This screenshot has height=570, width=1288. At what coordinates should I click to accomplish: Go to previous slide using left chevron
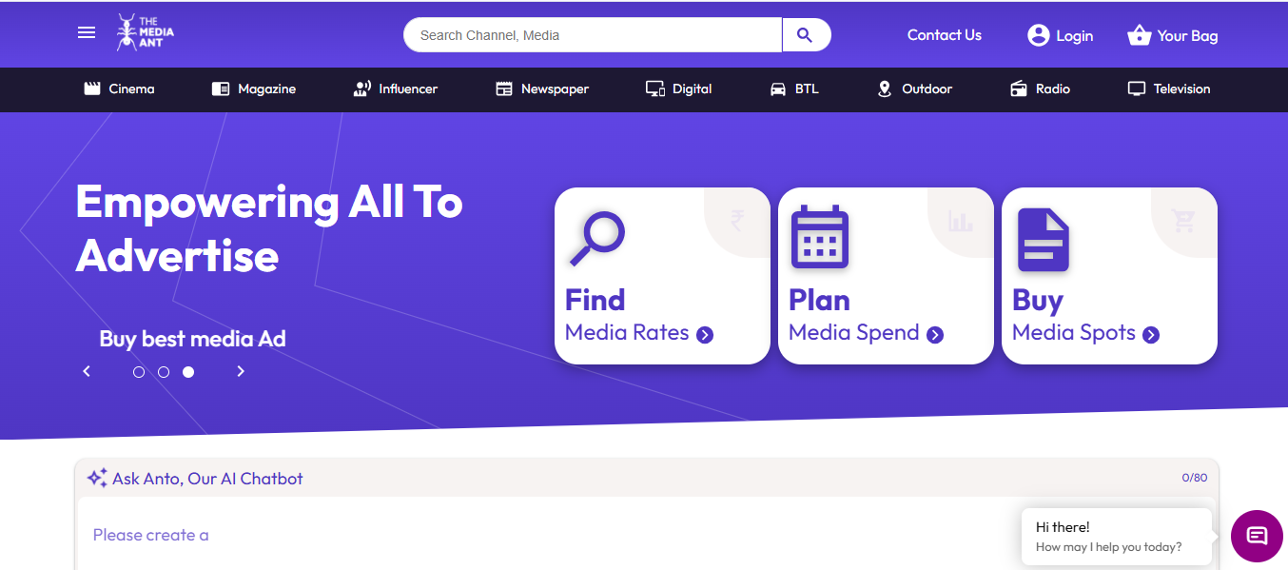(87, 371)
